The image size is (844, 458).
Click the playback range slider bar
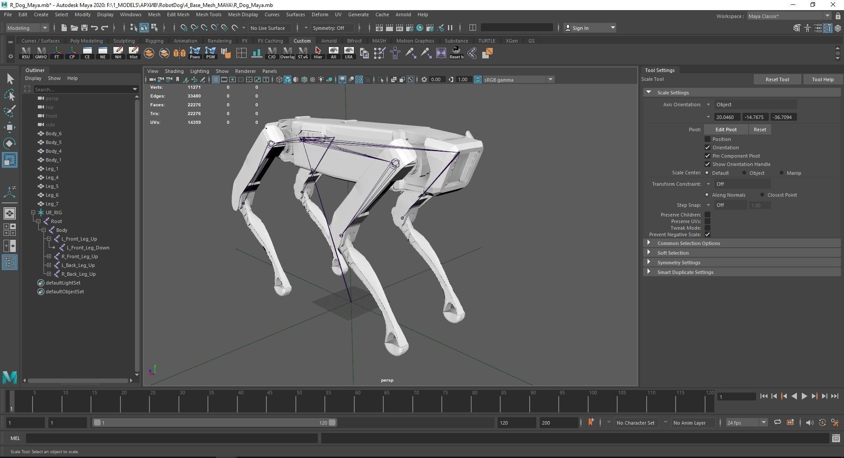215,422
